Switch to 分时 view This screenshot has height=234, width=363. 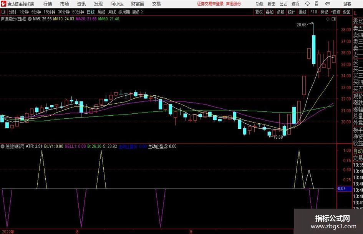click(13, 12)
